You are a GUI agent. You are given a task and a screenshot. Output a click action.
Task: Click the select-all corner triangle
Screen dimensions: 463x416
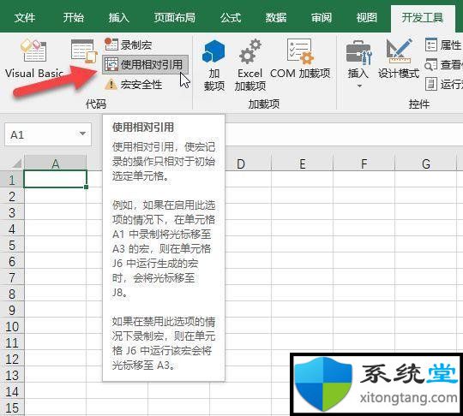16,163
